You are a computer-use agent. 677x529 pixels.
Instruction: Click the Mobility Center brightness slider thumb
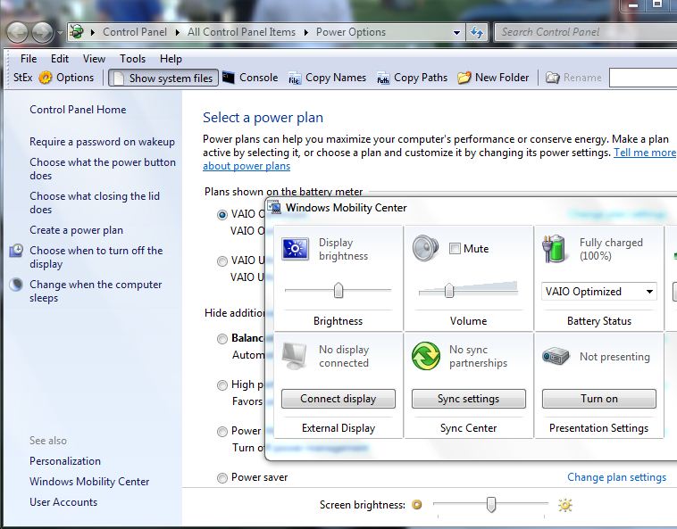pyautogui.click(x=338, y=291)
